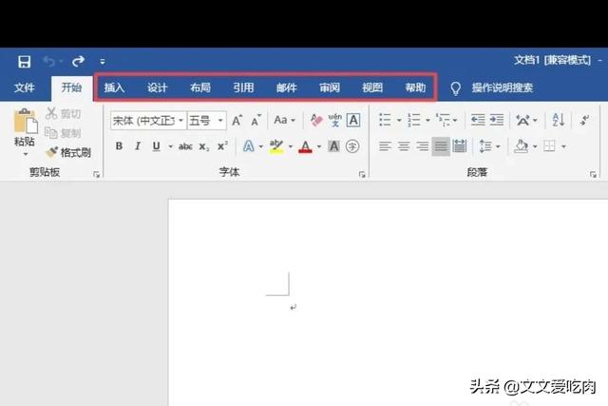Go to the 邮件 ribbon tab
Screen dimensions: 608x406
click(287, 87)
